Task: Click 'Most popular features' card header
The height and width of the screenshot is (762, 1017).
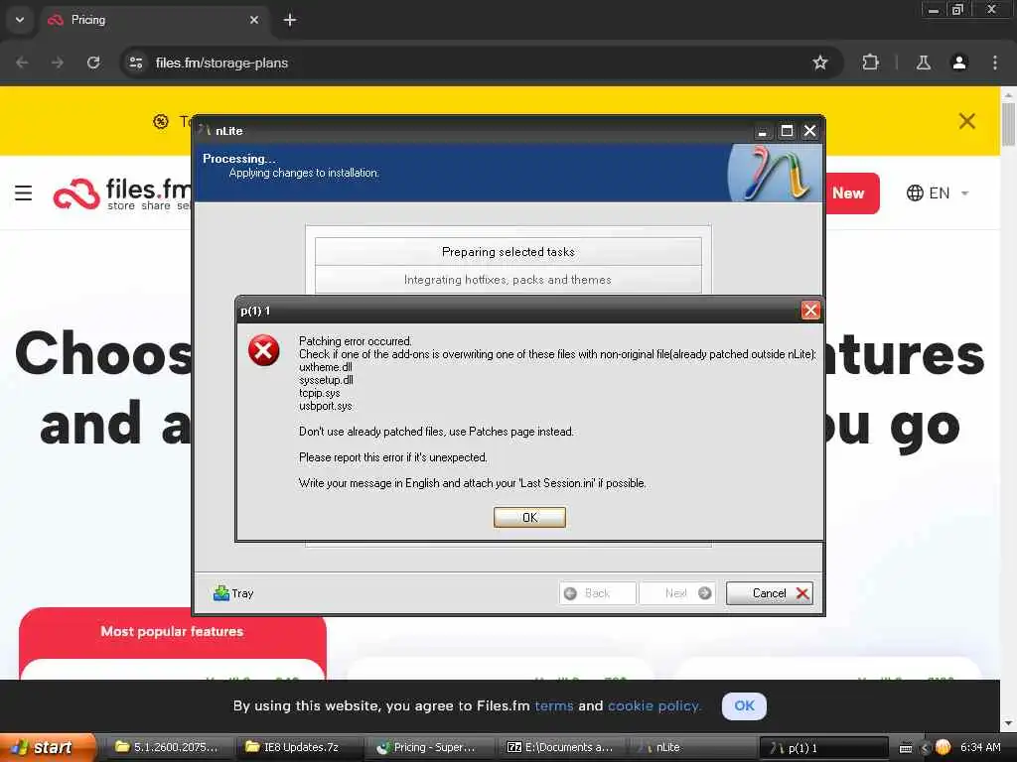Action: pyautogui.click(x=172, y=631)
